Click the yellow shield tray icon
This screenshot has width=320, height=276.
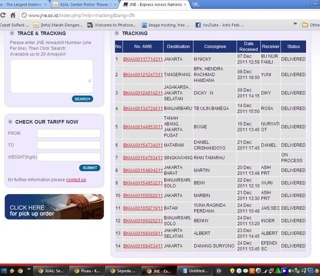tap(232, 271)
